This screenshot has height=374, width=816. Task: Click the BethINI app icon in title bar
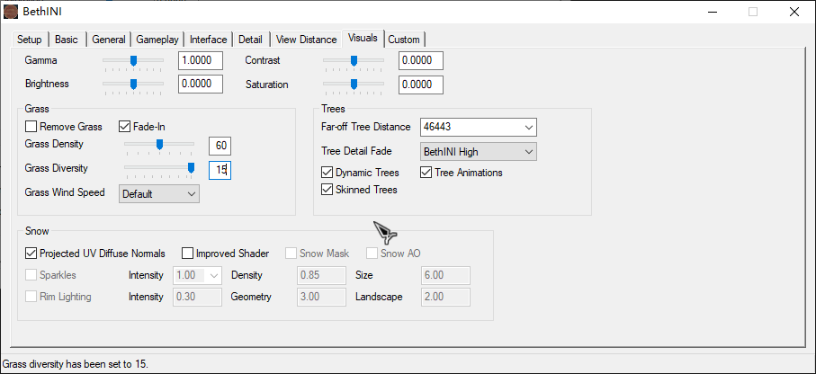(11, 12)
